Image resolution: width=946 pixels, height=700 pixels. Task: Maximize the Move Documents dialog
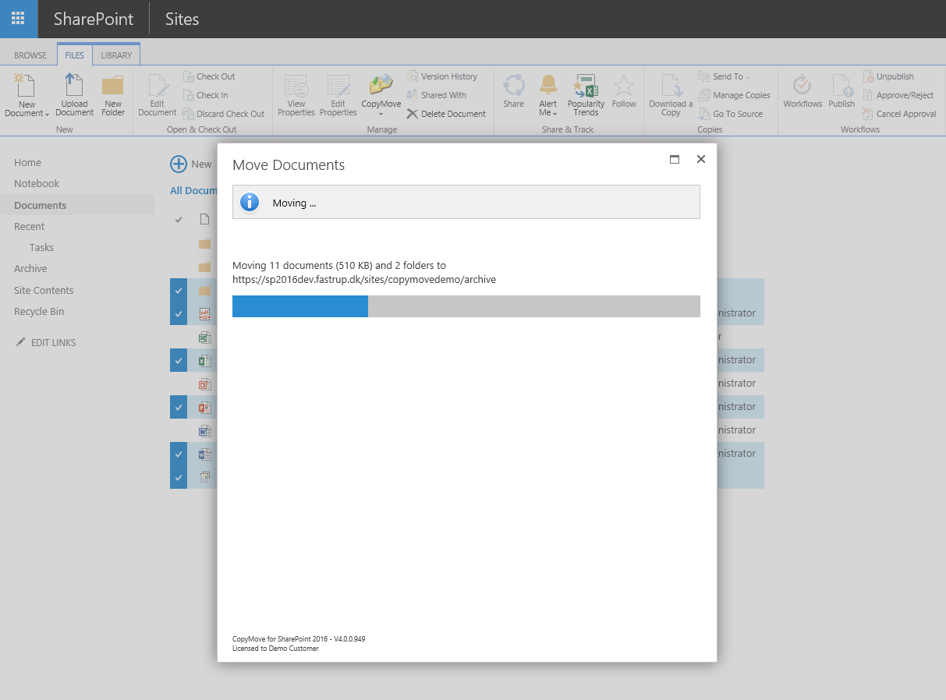click(675, 159)
